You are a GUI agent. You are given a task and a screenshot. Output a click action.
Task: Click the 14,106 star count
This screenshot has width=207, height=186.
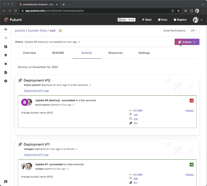click(131, 20)
